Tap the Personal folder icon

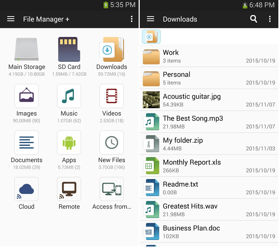pos(151,79)
